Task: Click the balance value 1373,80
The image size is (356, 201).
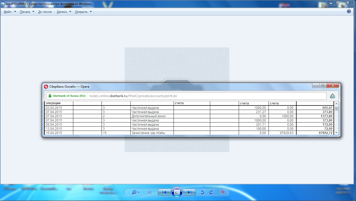Action: point(327,116)
